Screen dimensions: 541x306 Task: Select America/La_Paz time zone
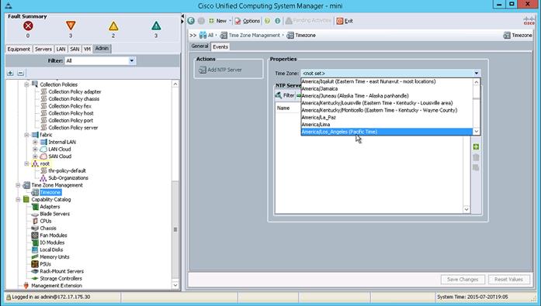point(387,118)
